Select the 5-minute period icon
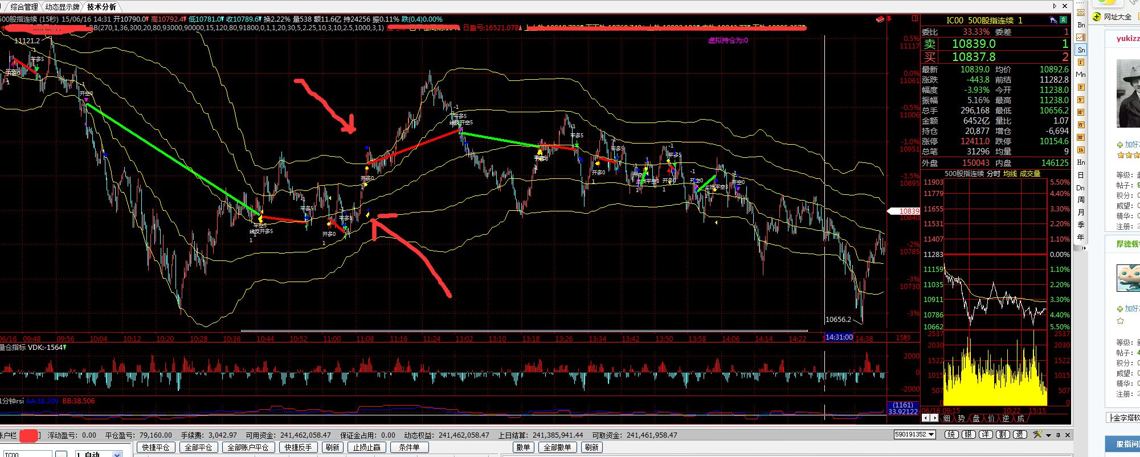This screenshot has height=457, width=1140. pos(1081,100)
